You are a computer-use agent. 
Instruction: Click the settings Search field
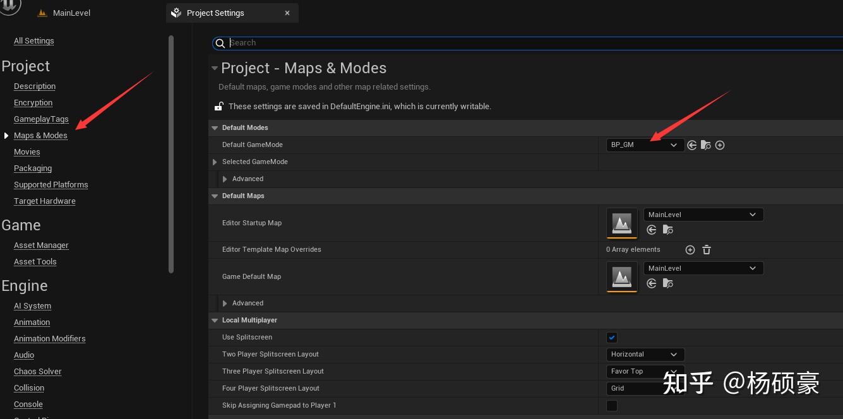(x=530, y=43)
